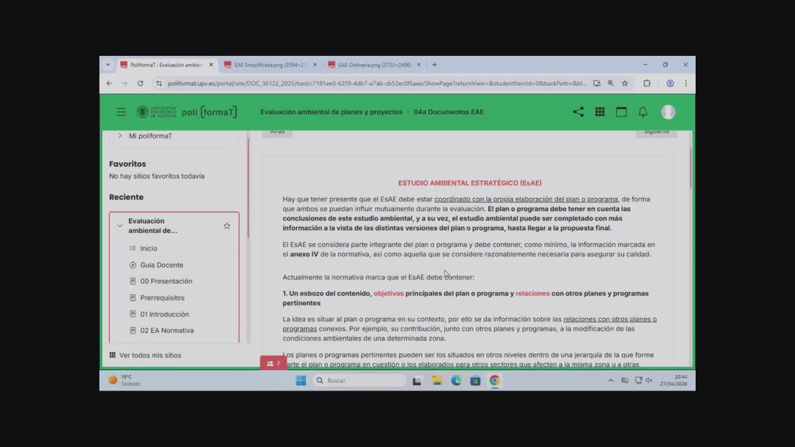Image resolution: width=795 pixels, height=447 pixels.
Task: Open a new browser tab
Action: pyautogui.click(x=434, y=65)
